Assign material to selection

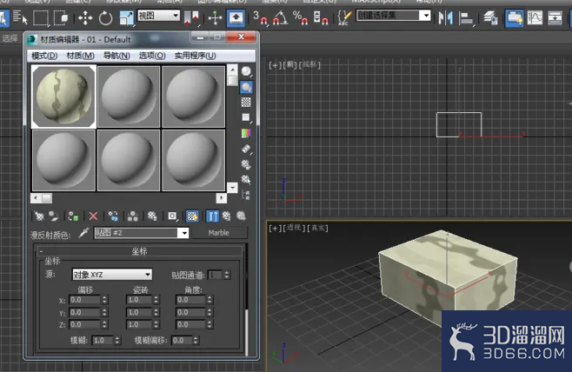tap(73, 216)
